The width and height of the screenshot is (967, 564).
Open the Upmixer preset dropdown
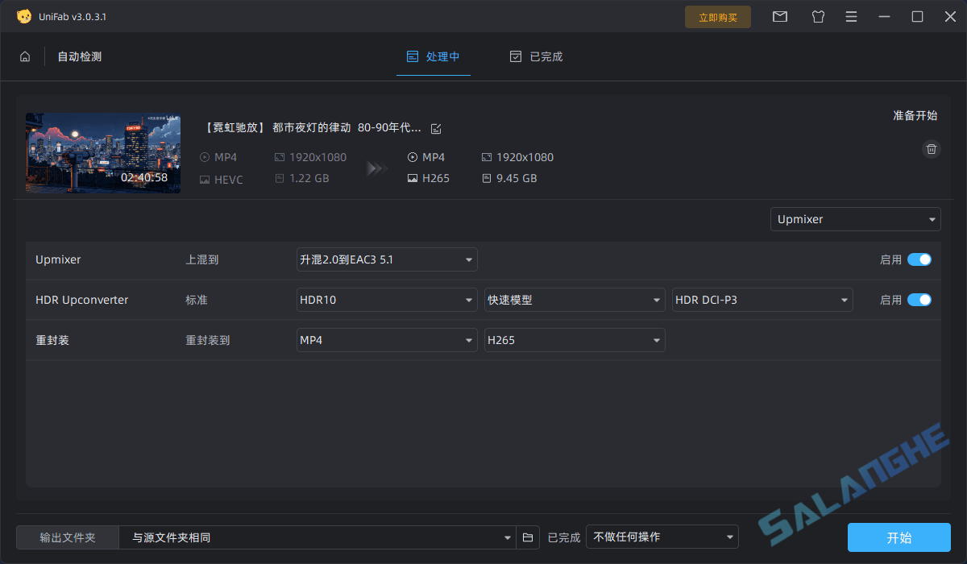click(x=855, y=218)
